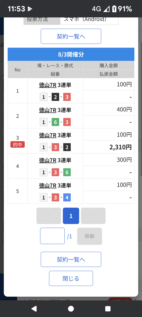142x317 pixels.
Task: Close the dialog with 閉じる
Action: click(71, 278)
